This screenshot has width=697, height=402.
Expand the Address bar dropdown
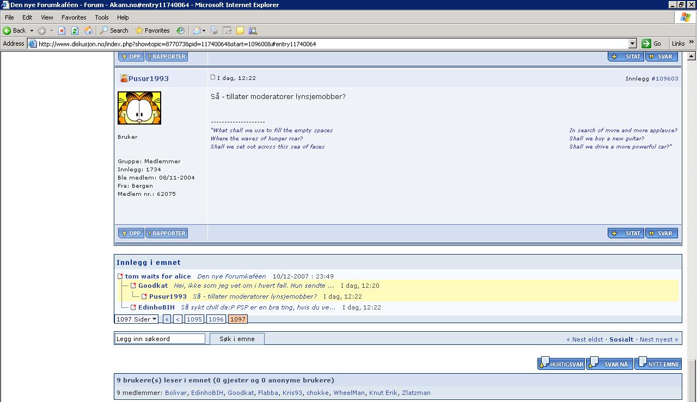pyautogui.click(x=632, y=44)
